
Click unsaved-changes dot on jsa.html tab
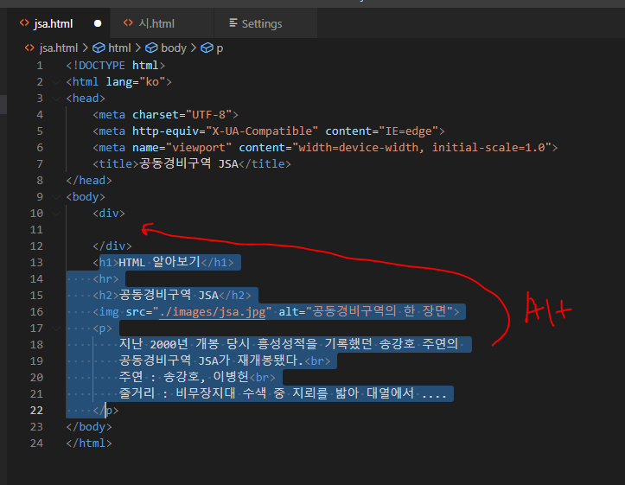point(98,23)
